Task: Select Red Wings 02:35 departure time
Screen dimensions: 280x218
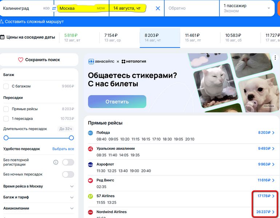Action: tap(101, 187)
